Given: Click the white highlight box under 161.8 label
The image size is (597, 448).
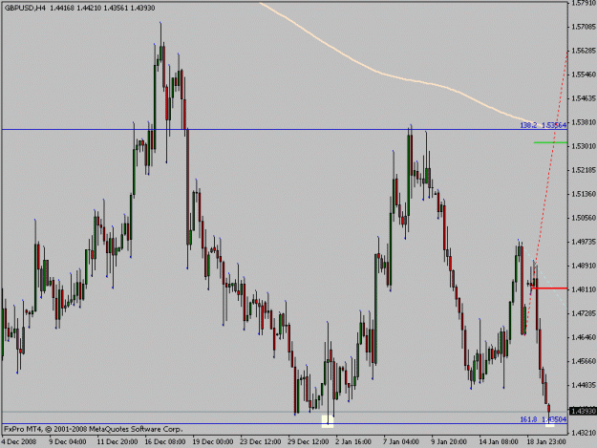Looking at the screenshot, I should [x=550, y=424].
